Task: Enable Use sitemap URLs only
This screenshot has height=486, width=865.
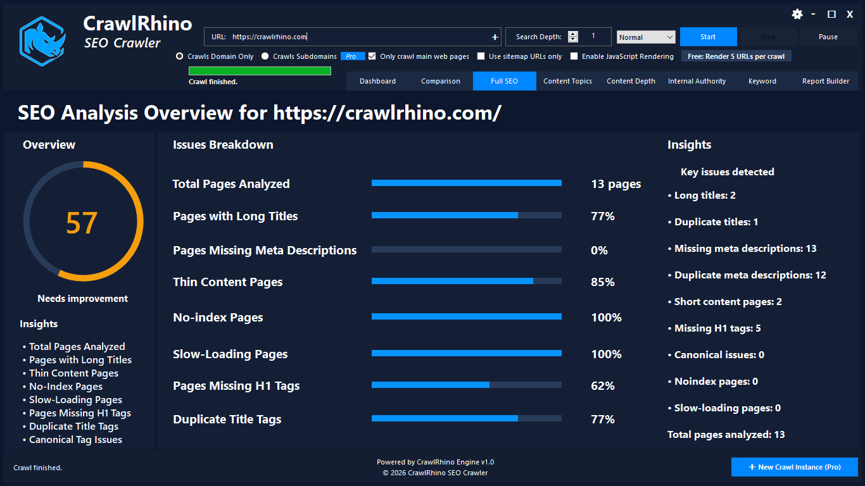Action: click(481, 56)
